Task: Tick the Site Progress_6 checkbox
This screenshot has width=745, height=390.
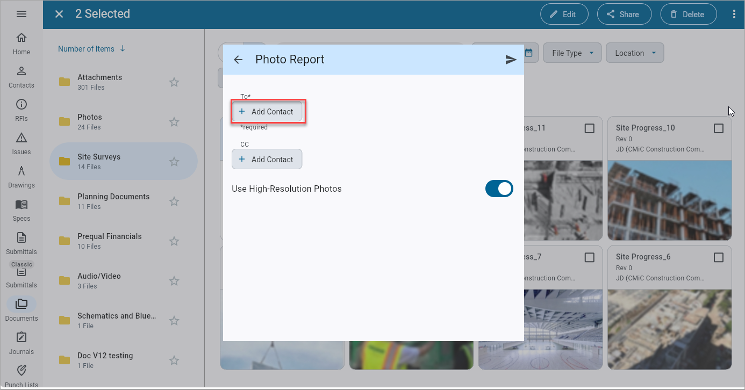Action: click(719, 257)
